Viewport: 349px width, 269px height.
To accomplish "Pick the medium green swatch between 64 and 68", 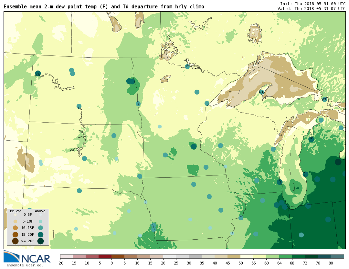I will click(286, 256).
